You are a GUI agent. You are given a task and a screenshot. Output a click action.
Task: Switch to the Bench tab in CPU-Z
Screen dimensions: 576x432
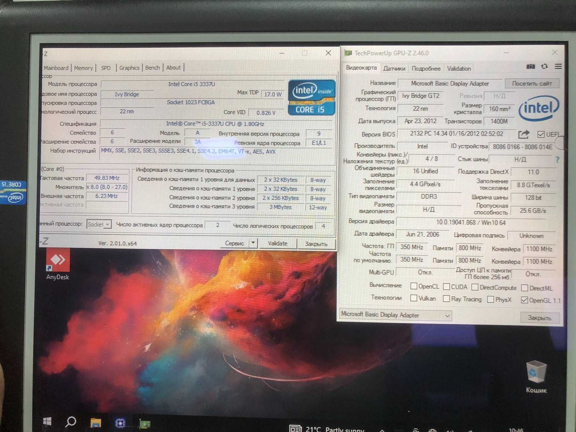(152, 68)
